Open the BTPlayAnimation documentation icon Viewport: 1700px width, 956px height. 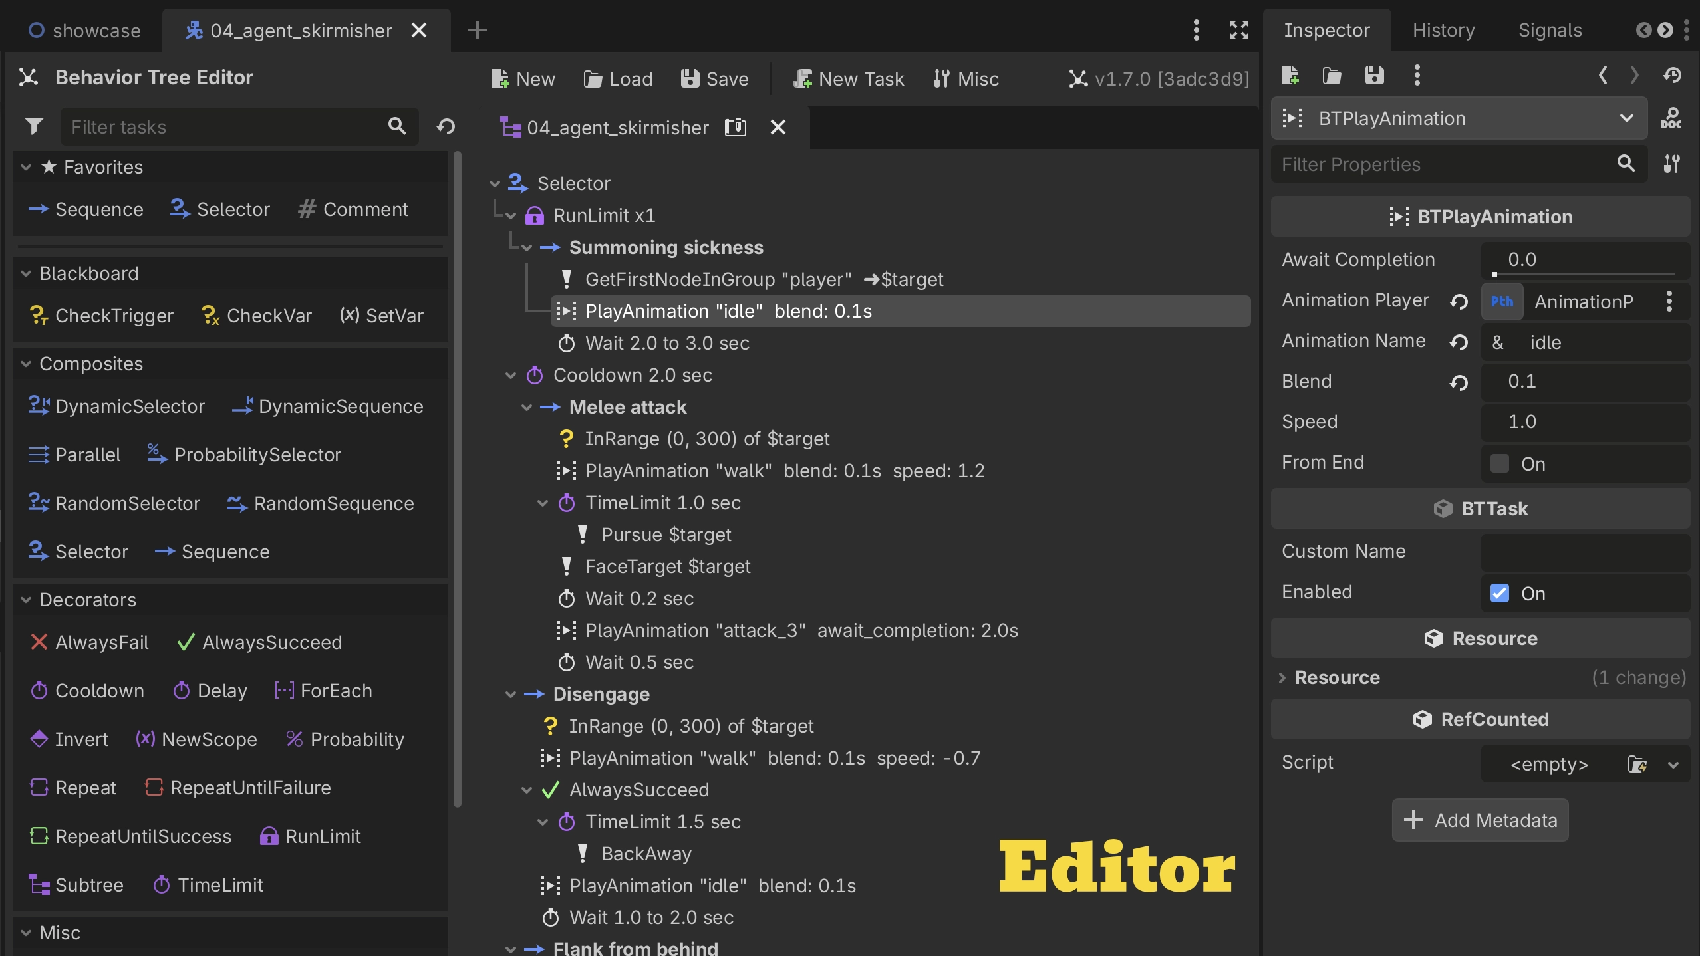pos(1671,118)
